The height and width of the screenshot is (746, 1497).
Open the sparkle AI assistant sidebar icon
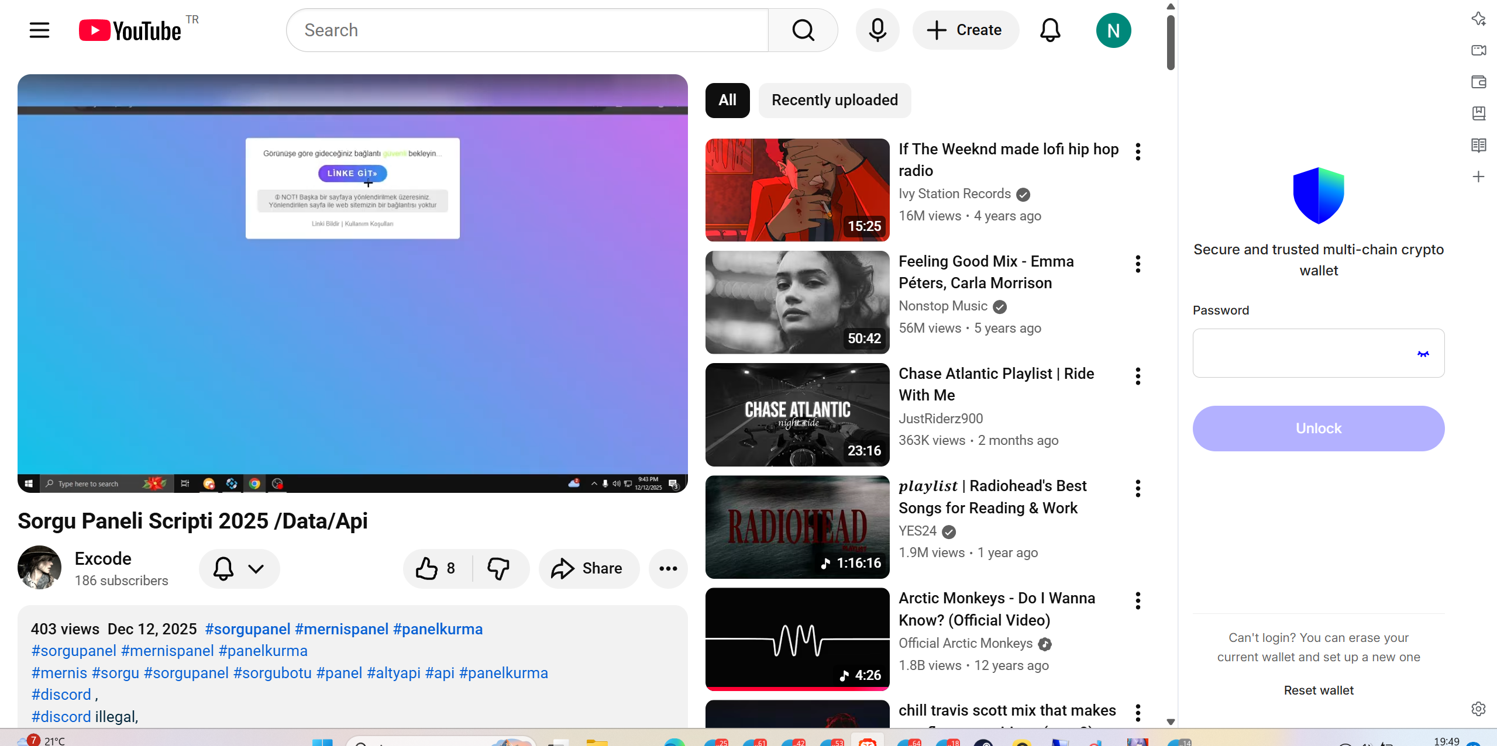coord(1478,19)
